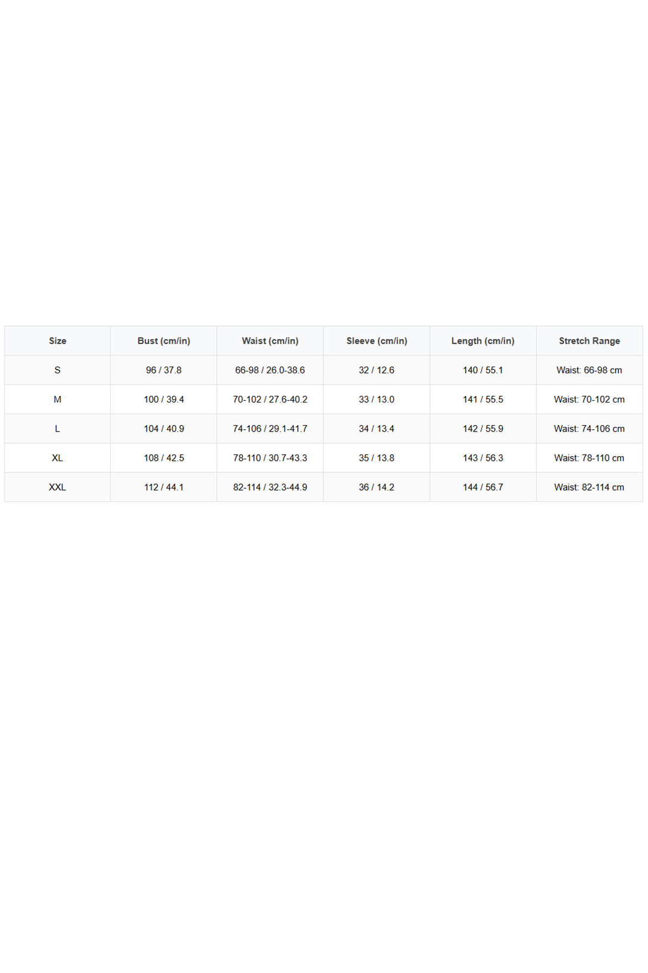Select the Stretch Range header
This screenshot has width=648, height=973.
[x=590, y=340]
